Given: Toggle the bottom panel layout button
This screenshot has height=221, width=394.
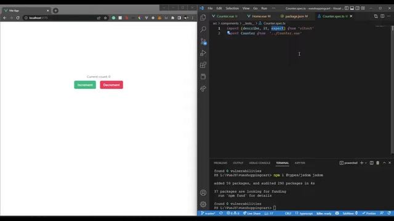Looking at the screenshot, I should pyautogui.click(x=352, y=8).
